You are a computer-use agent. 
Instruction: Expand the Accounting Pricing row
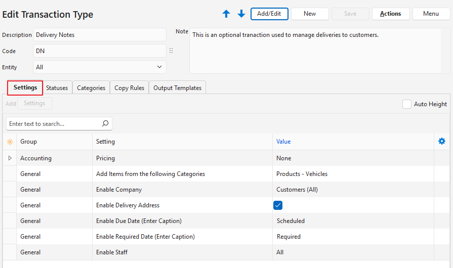pos(10,158)
